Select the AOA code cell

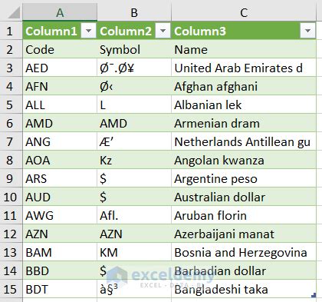(60, 160)
